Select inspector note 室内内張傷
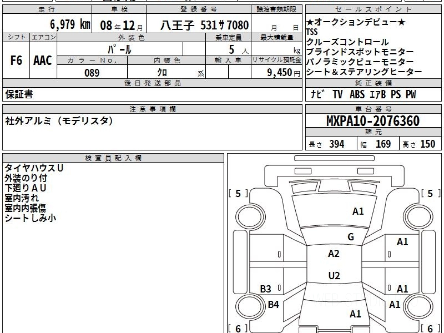The width and height of the screenshot is (444, 333). point(26,208)
